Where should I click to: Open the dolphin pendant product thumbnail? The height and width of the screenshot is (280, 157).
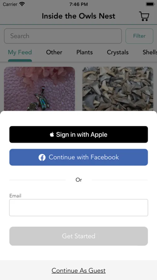pos(39,89)
